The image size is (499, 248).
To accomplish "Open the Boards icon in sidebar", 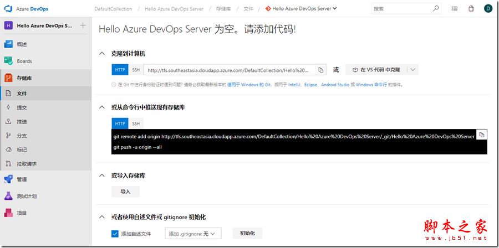I will (8, 61).
